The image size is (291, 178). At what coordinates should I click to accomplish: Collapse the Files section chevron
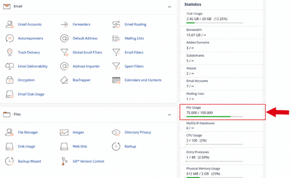click(169, 115)
